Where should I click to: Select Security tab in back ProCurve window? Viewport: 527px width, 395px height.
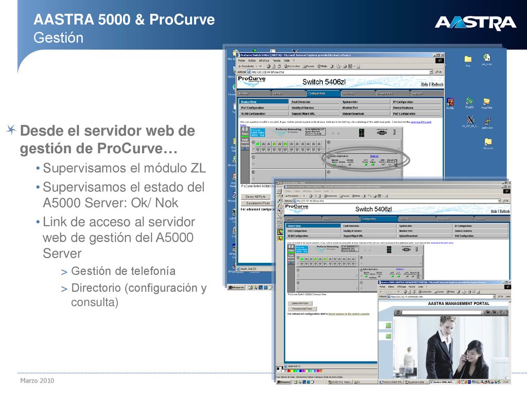tap(358, 94)
